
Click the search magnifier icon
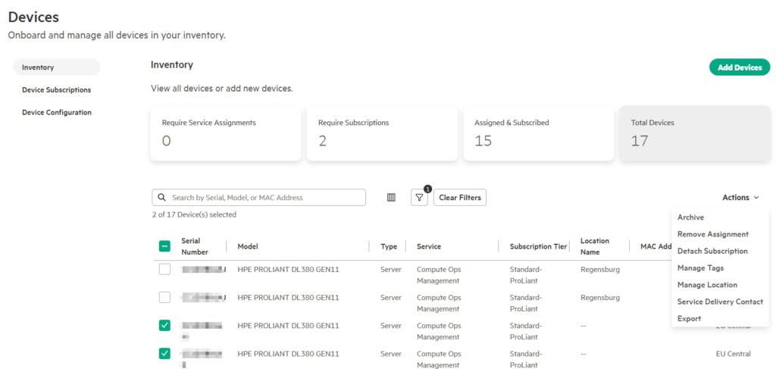coord(161,198)
